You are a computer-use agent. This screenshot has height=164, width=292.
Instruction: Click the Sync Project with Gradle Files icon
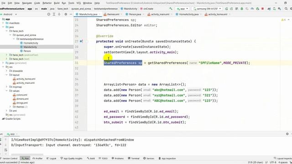(269, 9)
